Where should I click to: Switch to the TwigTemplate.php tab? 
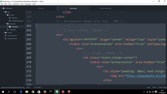tap(105, 8)
